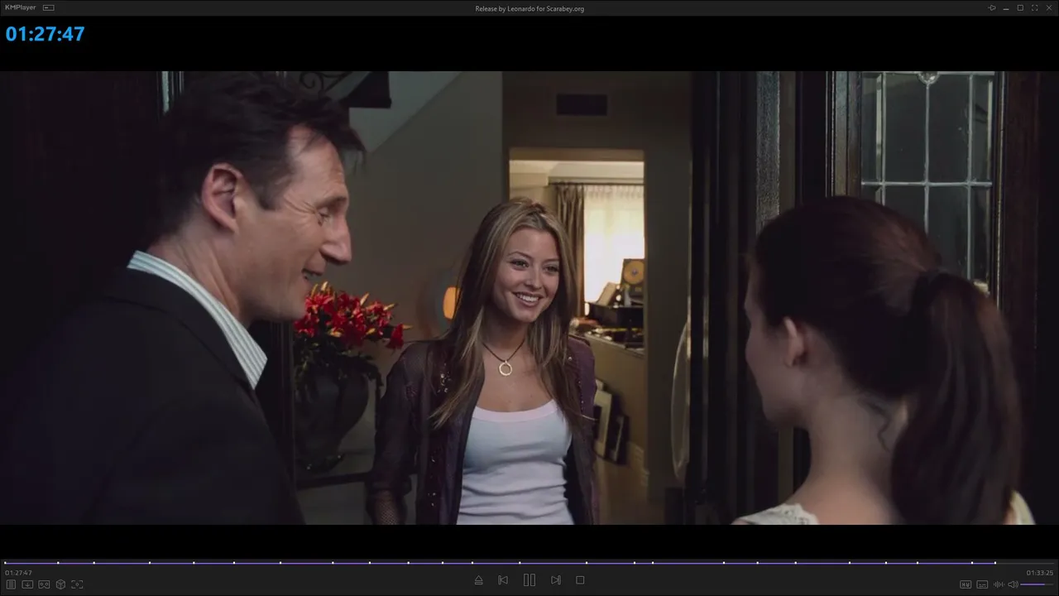This screenshot has width=1059, height=596.
Task: Maximize the KMPlayer window
Action: pyautogui.click(x=1020, y=7)
